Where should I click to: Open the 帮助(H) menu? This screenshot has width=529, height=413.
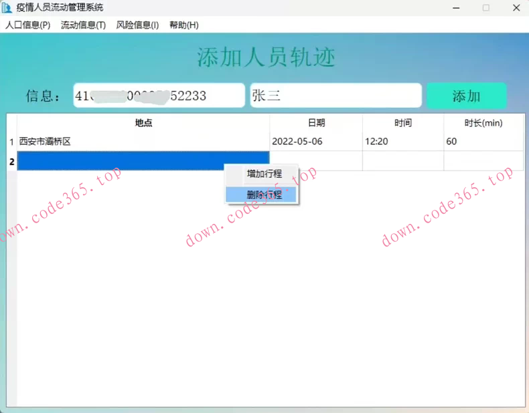[x=184, y=25]
